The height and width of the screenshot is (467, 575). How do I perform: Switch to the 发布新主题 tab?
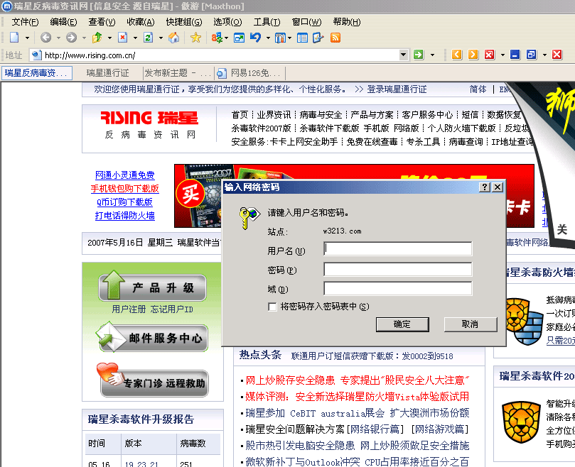click(178, 73)
